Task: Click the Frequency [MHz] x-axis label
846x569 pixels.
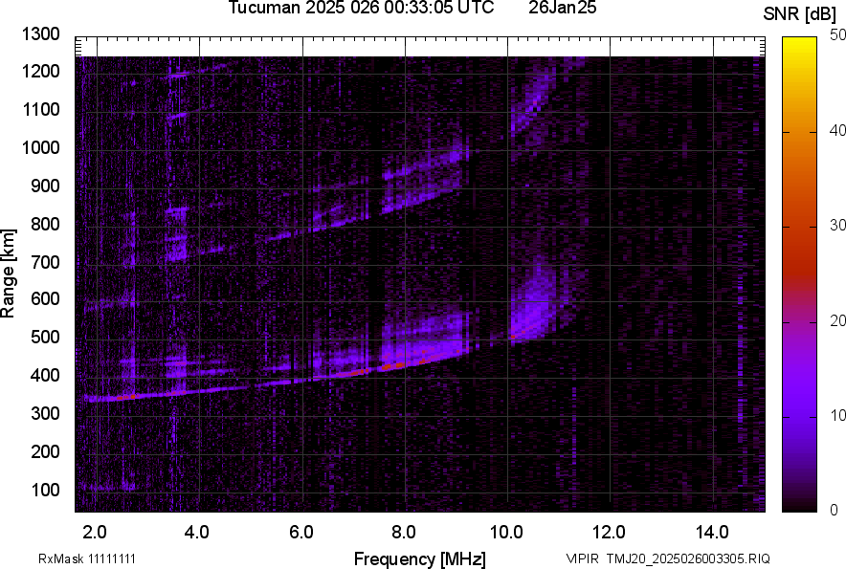Action: click(x=419, y=558)
